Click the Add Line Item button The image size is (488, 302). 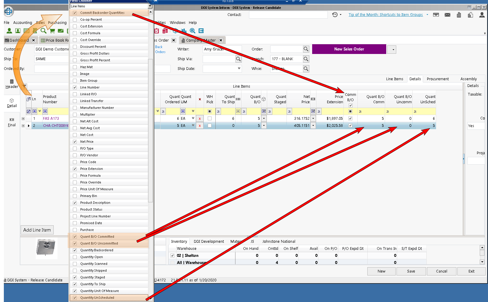[37, 230]
